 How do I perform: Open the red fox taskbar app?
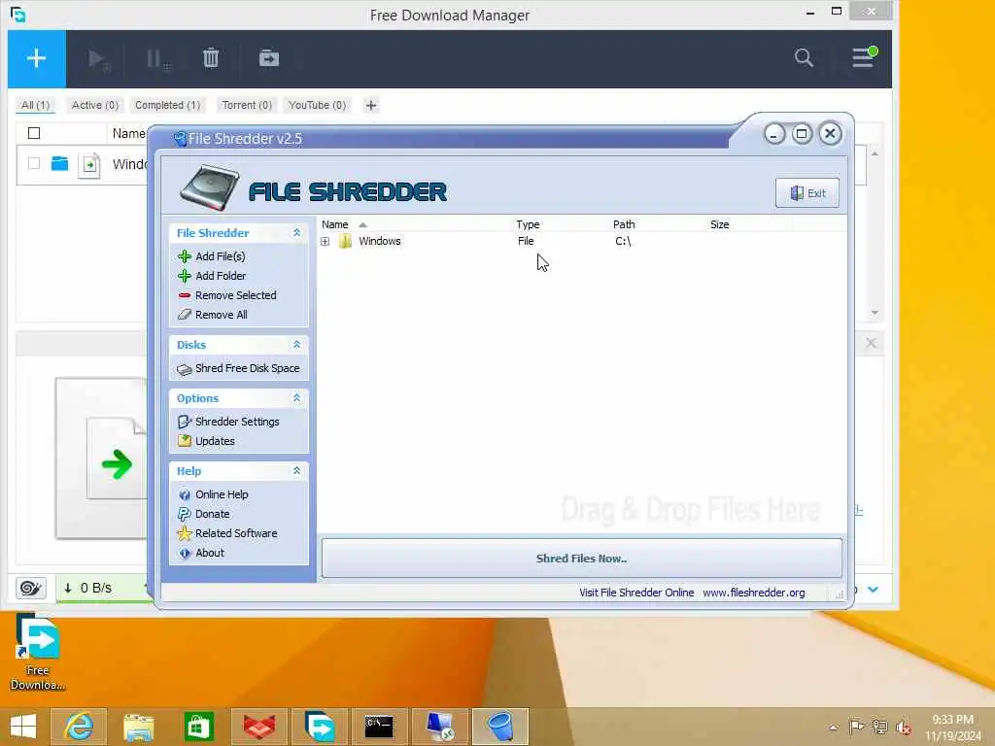pyautogui.click(x=258, y=727)
